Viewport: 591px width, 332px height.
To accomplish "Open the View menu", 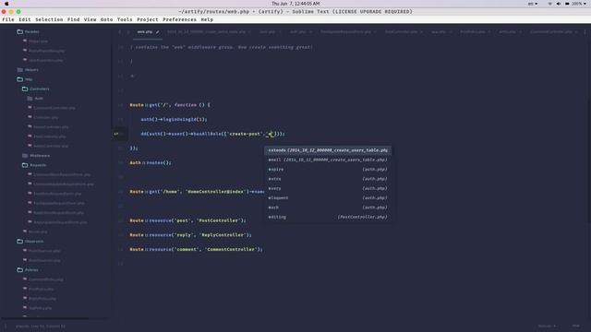I will click(x=90, y=19).
